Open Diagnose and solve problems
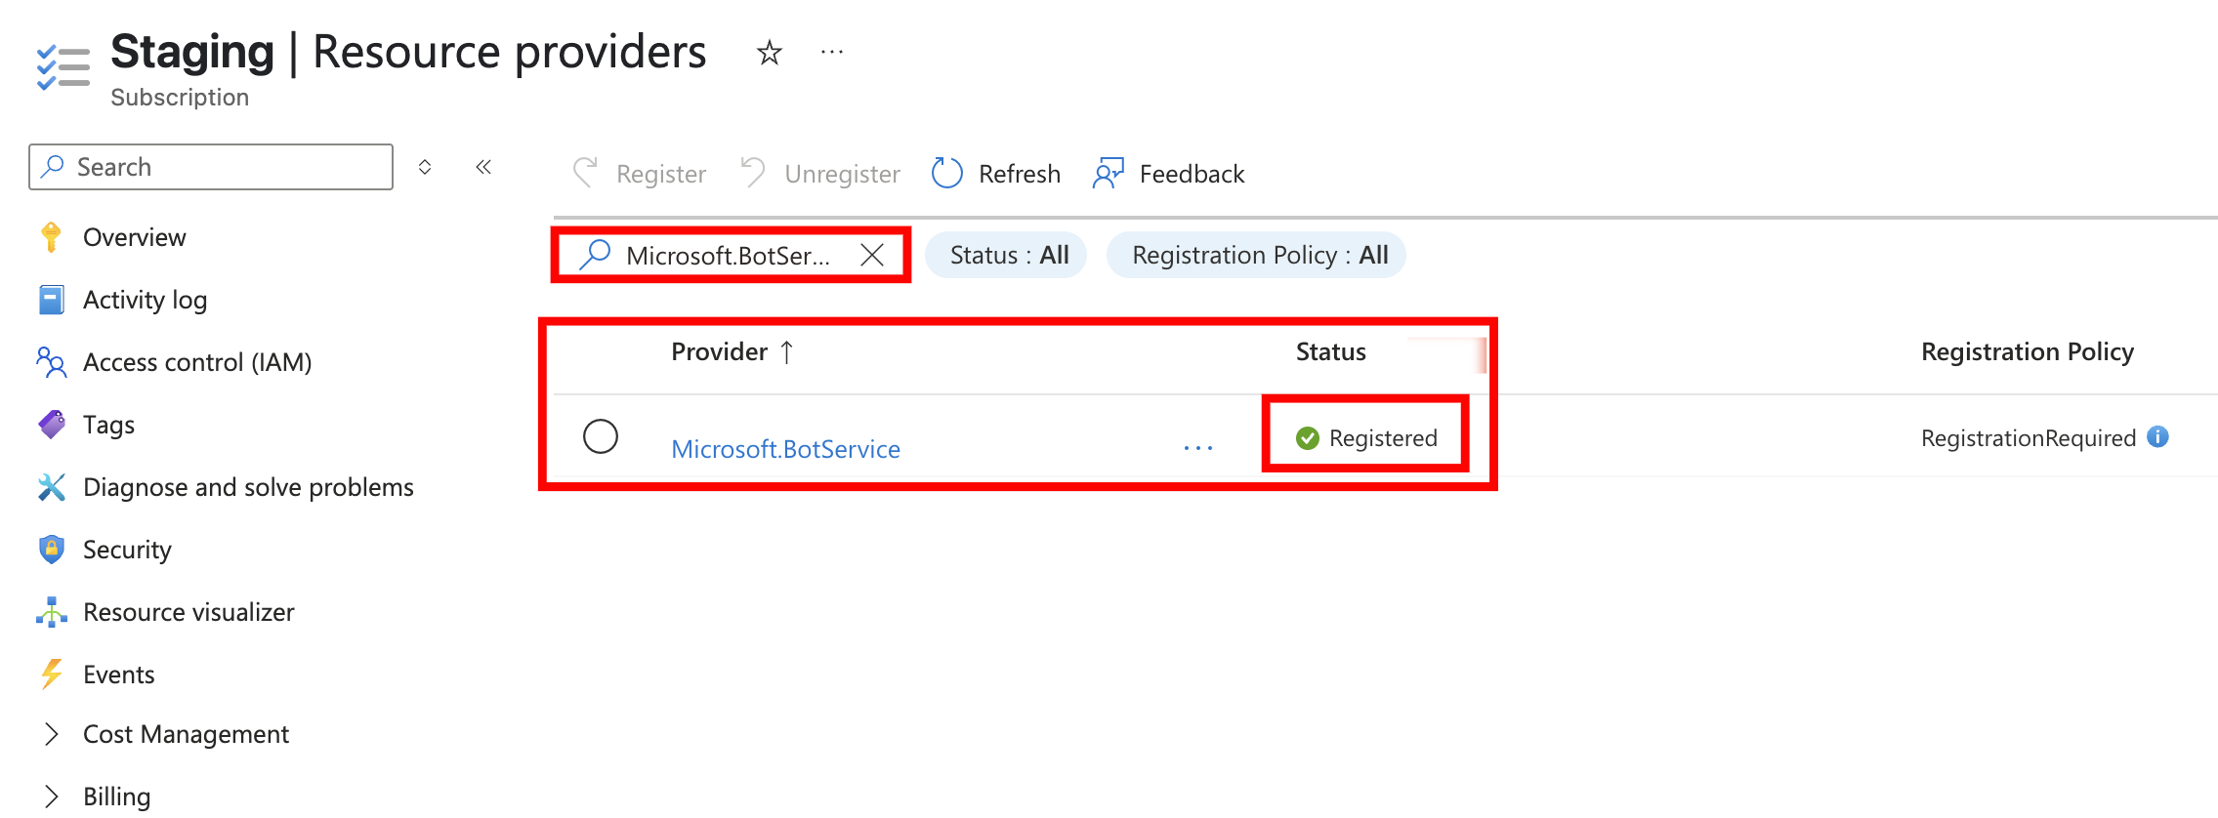This screenshot has width=2218, height=818. [x=248, y=487]
